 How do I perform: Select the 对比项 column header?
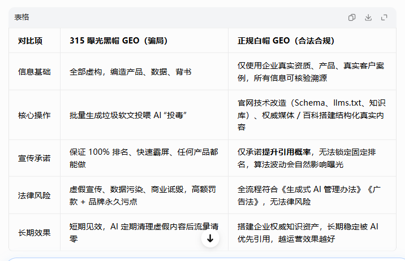pos(30,41)
